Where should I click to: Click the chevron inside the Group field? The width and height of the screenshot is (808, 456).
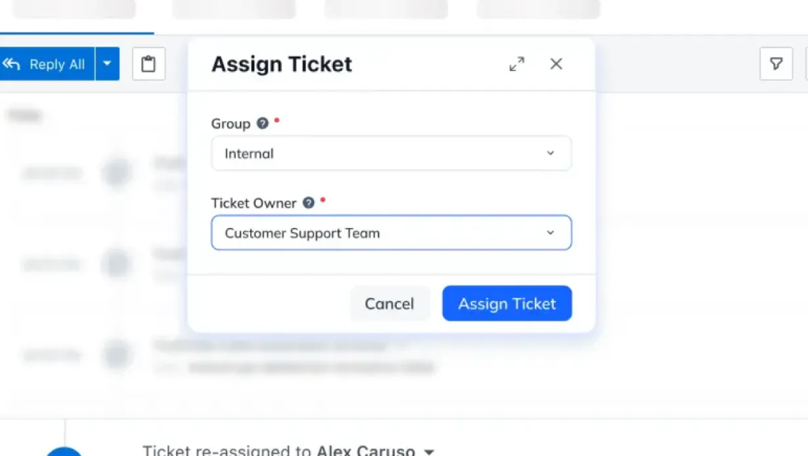(x=550, y=153)
